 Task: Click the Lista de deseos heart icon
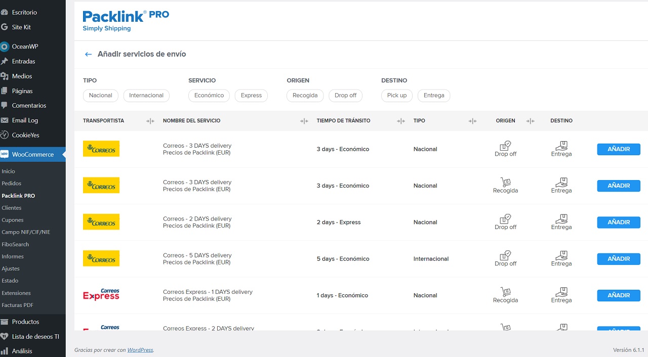5,336
